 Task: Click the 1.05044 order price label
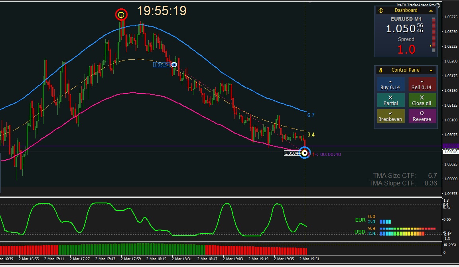coord(292,153)
